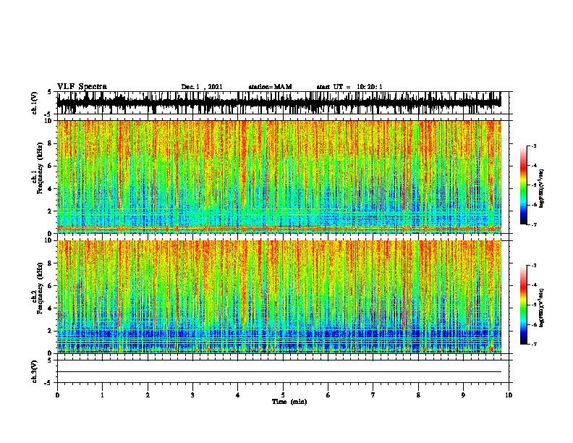The height and width of the screenshot is (443, 573).
Task: Click the ch.2 spectrogram color scale bar
Action: (524, 305)
